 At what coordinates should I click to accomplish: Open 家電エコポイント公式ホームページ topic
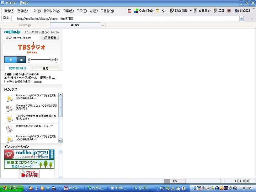point(34,126)
